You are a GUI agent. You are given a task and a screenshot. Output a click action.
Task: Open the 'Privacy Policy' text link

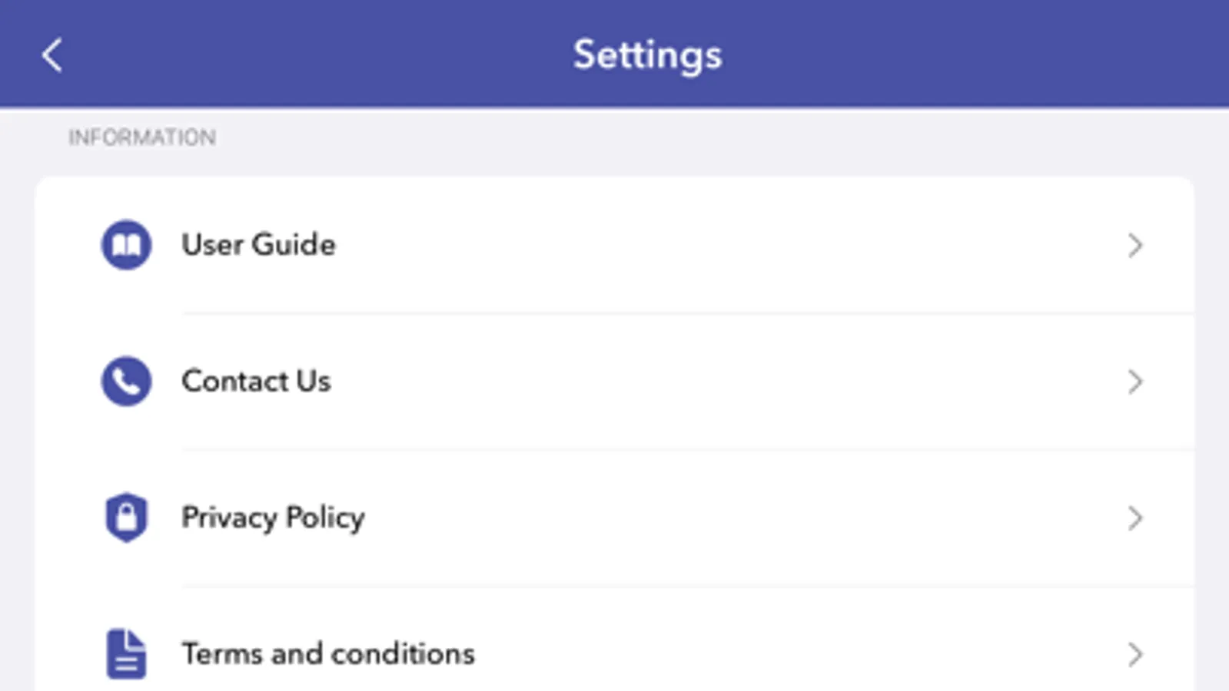click(273, 517)
